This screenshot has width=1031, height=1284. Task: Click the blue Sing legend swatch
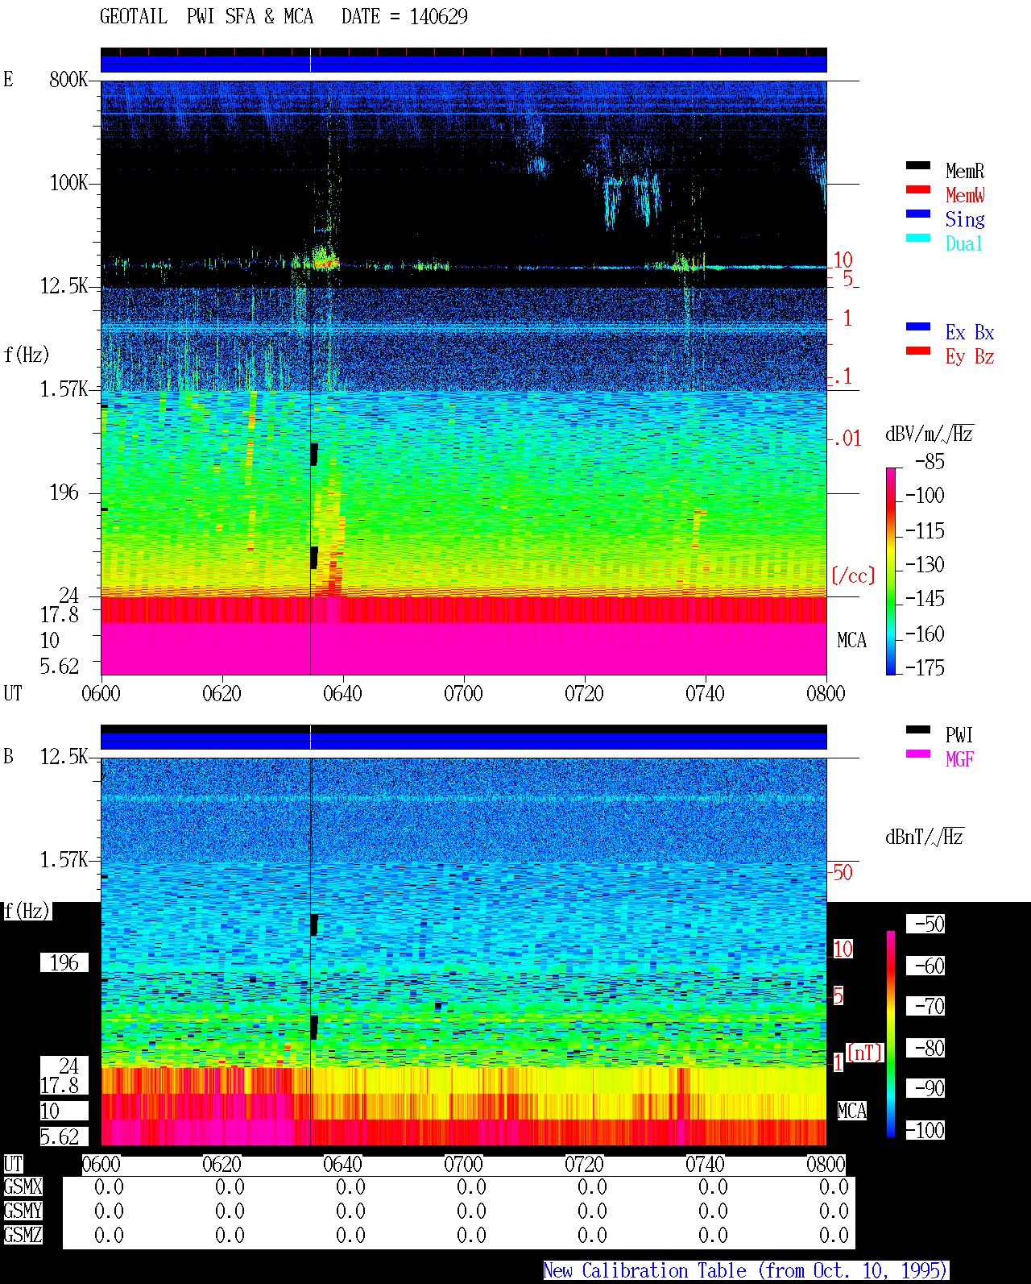(917, 214)
